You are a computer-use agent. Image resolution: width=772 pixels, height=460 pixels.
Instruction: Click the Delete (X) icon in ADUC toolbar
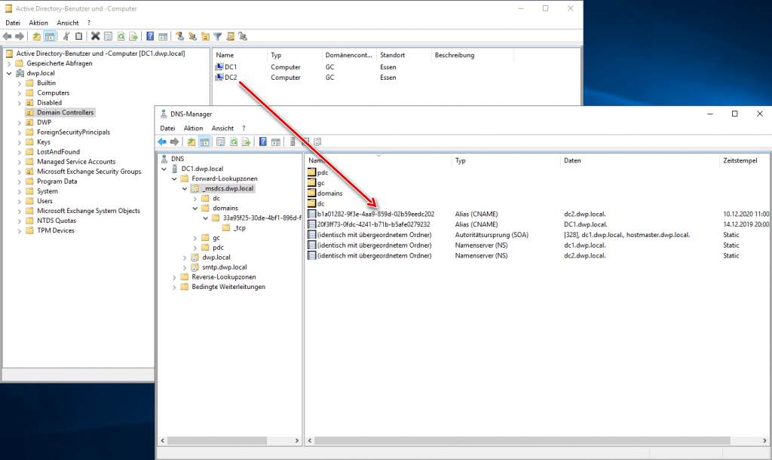(x=96, y=36)
